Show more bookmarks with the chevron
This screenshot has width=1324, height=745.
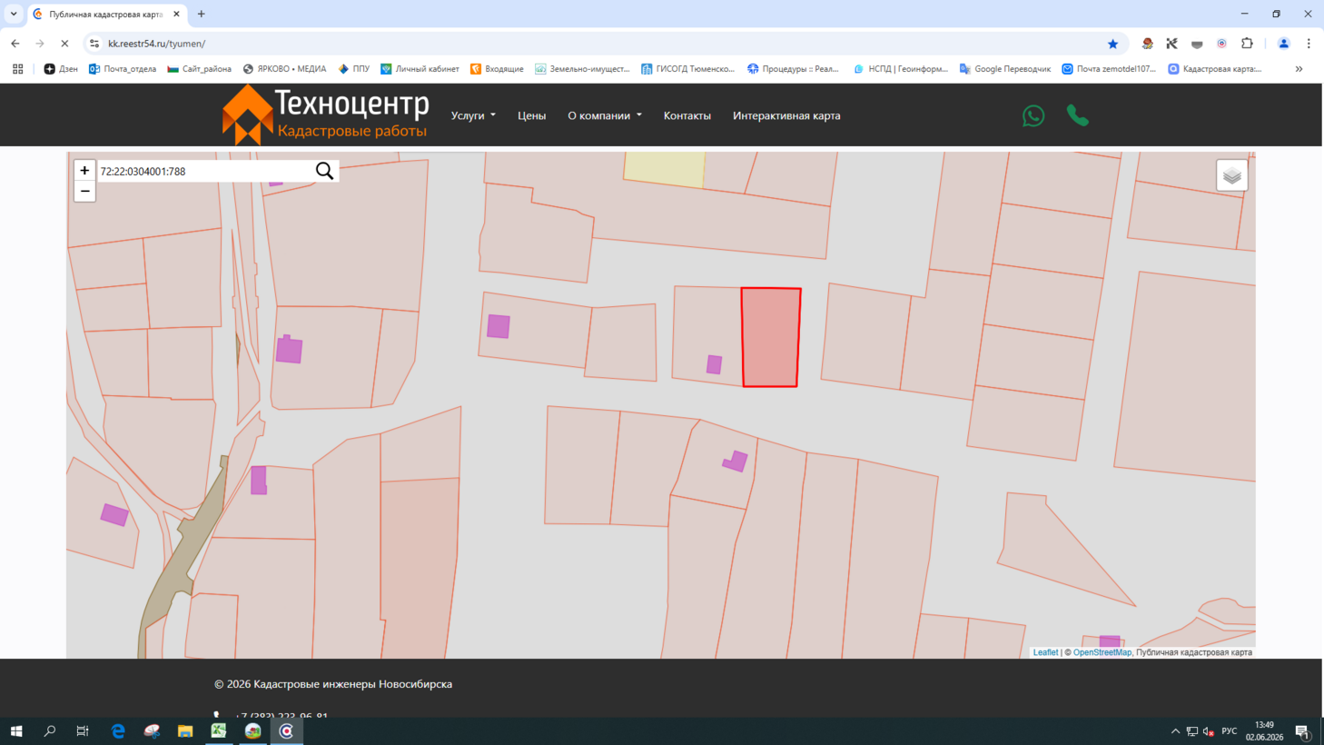[x=1299, y=69]
